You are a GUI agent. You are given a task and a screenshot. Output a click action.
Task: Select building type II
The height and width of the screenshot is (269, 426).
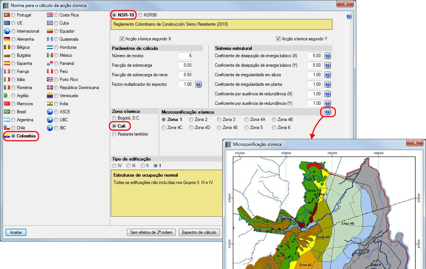click(x=143, y=166)
